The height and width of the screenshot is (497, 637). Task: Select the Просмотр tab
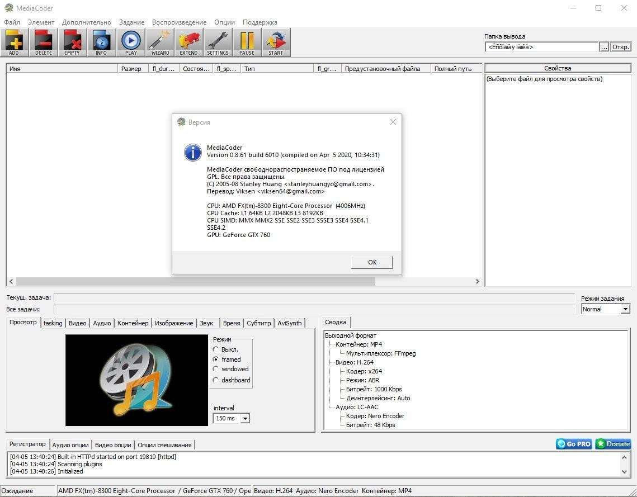[23, 322]
